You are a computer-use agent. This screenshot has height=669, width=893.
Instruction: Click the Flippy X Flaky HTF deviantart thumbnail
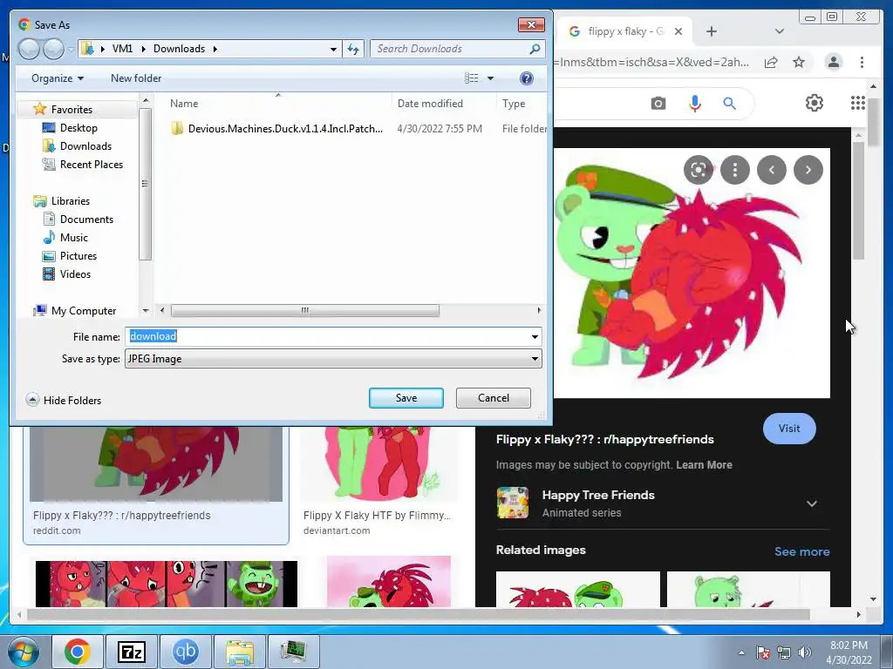pyautogui.click(x=378, y=464)
